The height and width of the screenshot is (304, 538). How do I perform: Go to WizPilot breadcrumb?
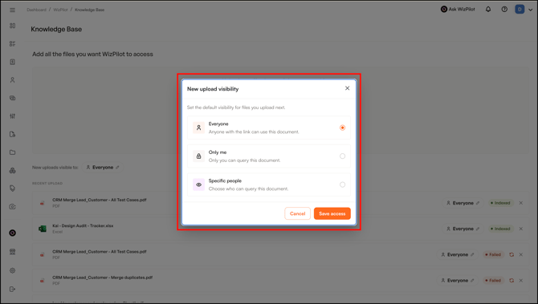60,10
